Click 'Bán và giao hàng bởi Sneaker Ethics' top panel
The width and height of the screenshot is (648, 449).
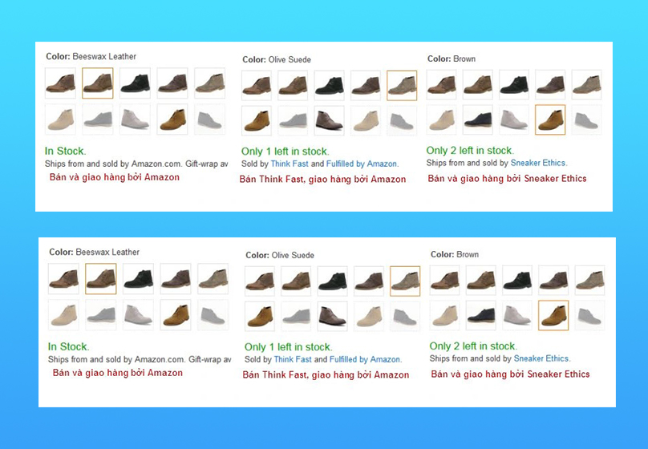(507, 179)
